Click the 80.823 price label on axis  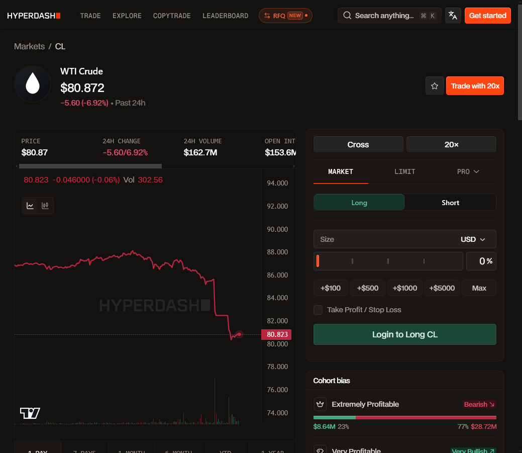(x=277, y=334)
